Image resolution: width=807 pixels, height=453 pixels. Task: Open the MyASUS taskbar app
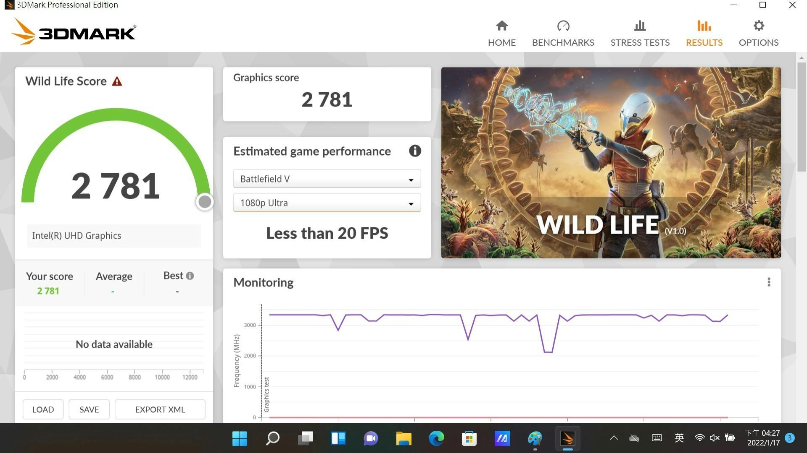[502, 439]
